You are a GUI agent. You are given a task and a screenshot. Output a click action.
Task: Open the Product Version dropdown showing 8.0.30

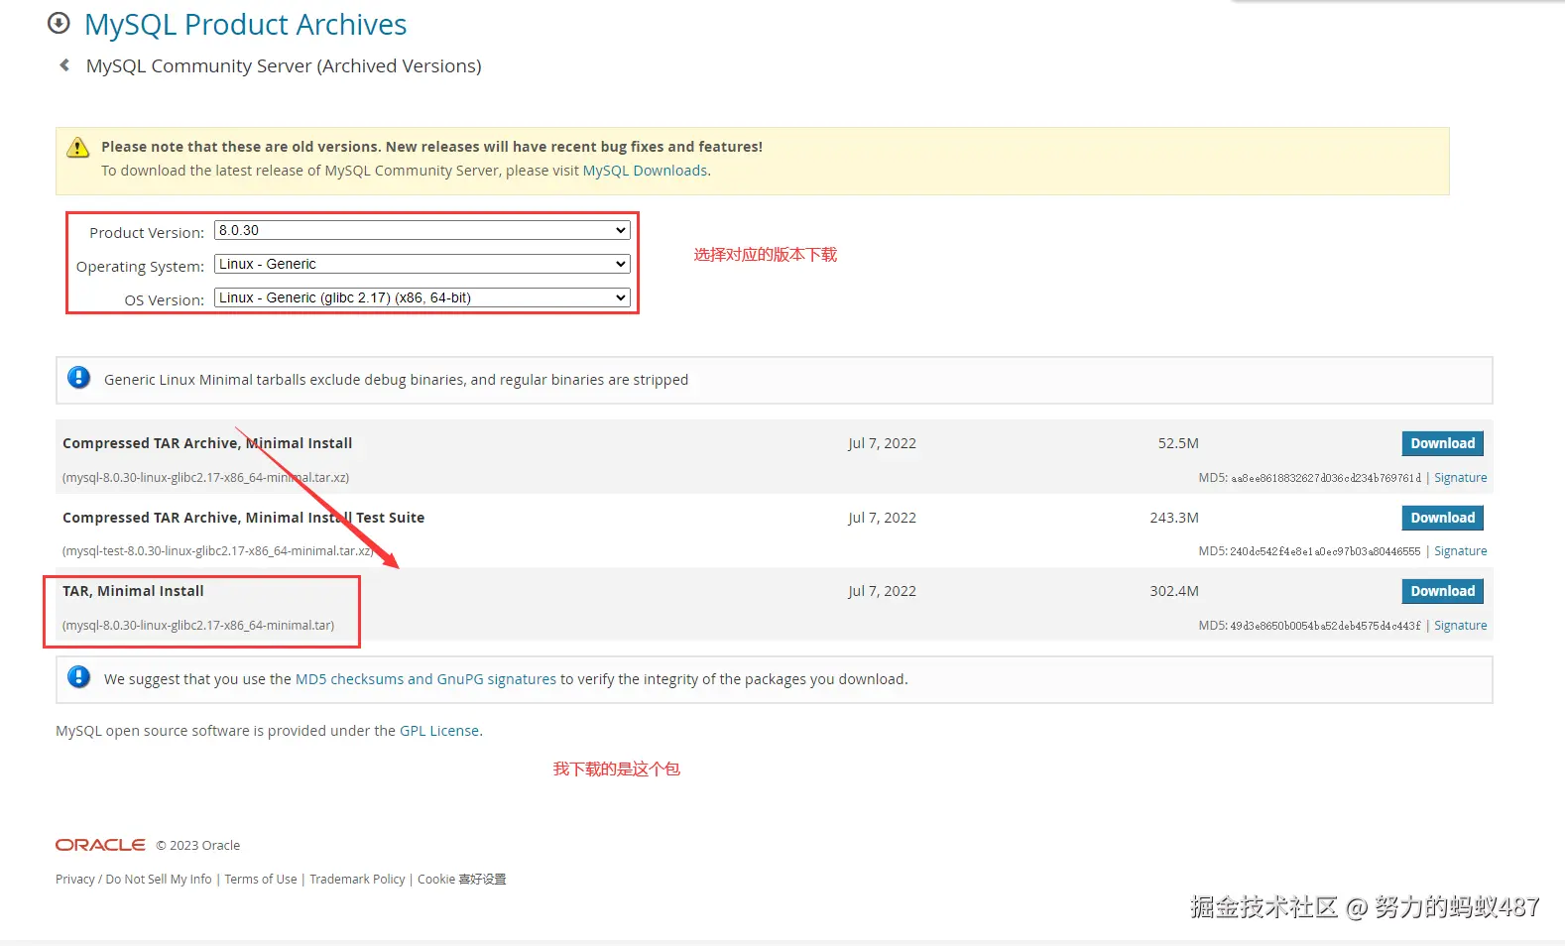(422, 230)
